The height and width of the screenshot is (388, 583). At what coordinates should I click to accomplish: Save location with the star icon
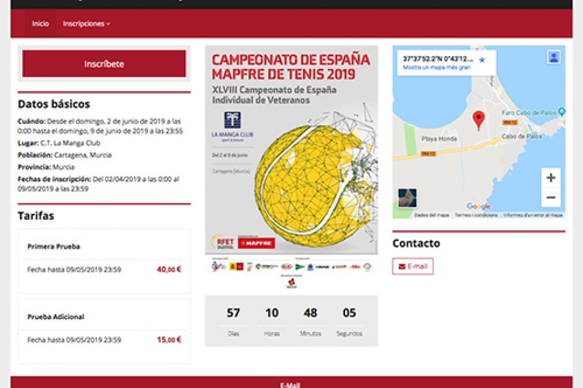coord(482,60)
